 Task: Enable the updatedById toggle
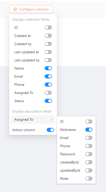coord(89,170)
